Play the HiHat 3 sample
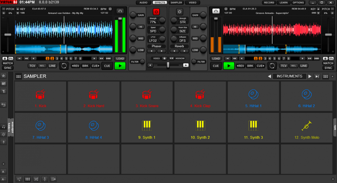This screenshot has width=337, height=183. point(40,128)
